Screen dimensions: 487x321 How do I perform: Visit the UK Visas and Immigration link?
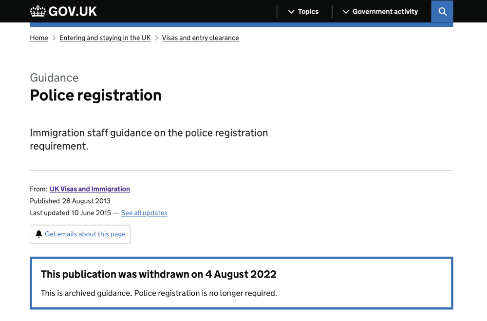coord(90,189)
